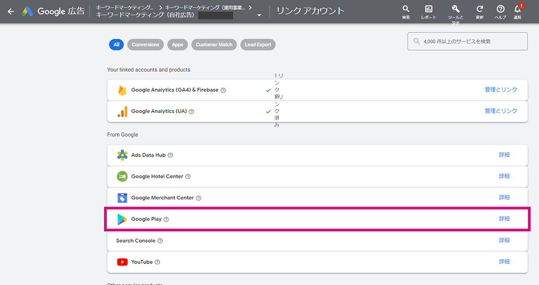Screen dimensions: 539x285
Task: Click the Firebase icon
Action: click(x=122, y=90)
